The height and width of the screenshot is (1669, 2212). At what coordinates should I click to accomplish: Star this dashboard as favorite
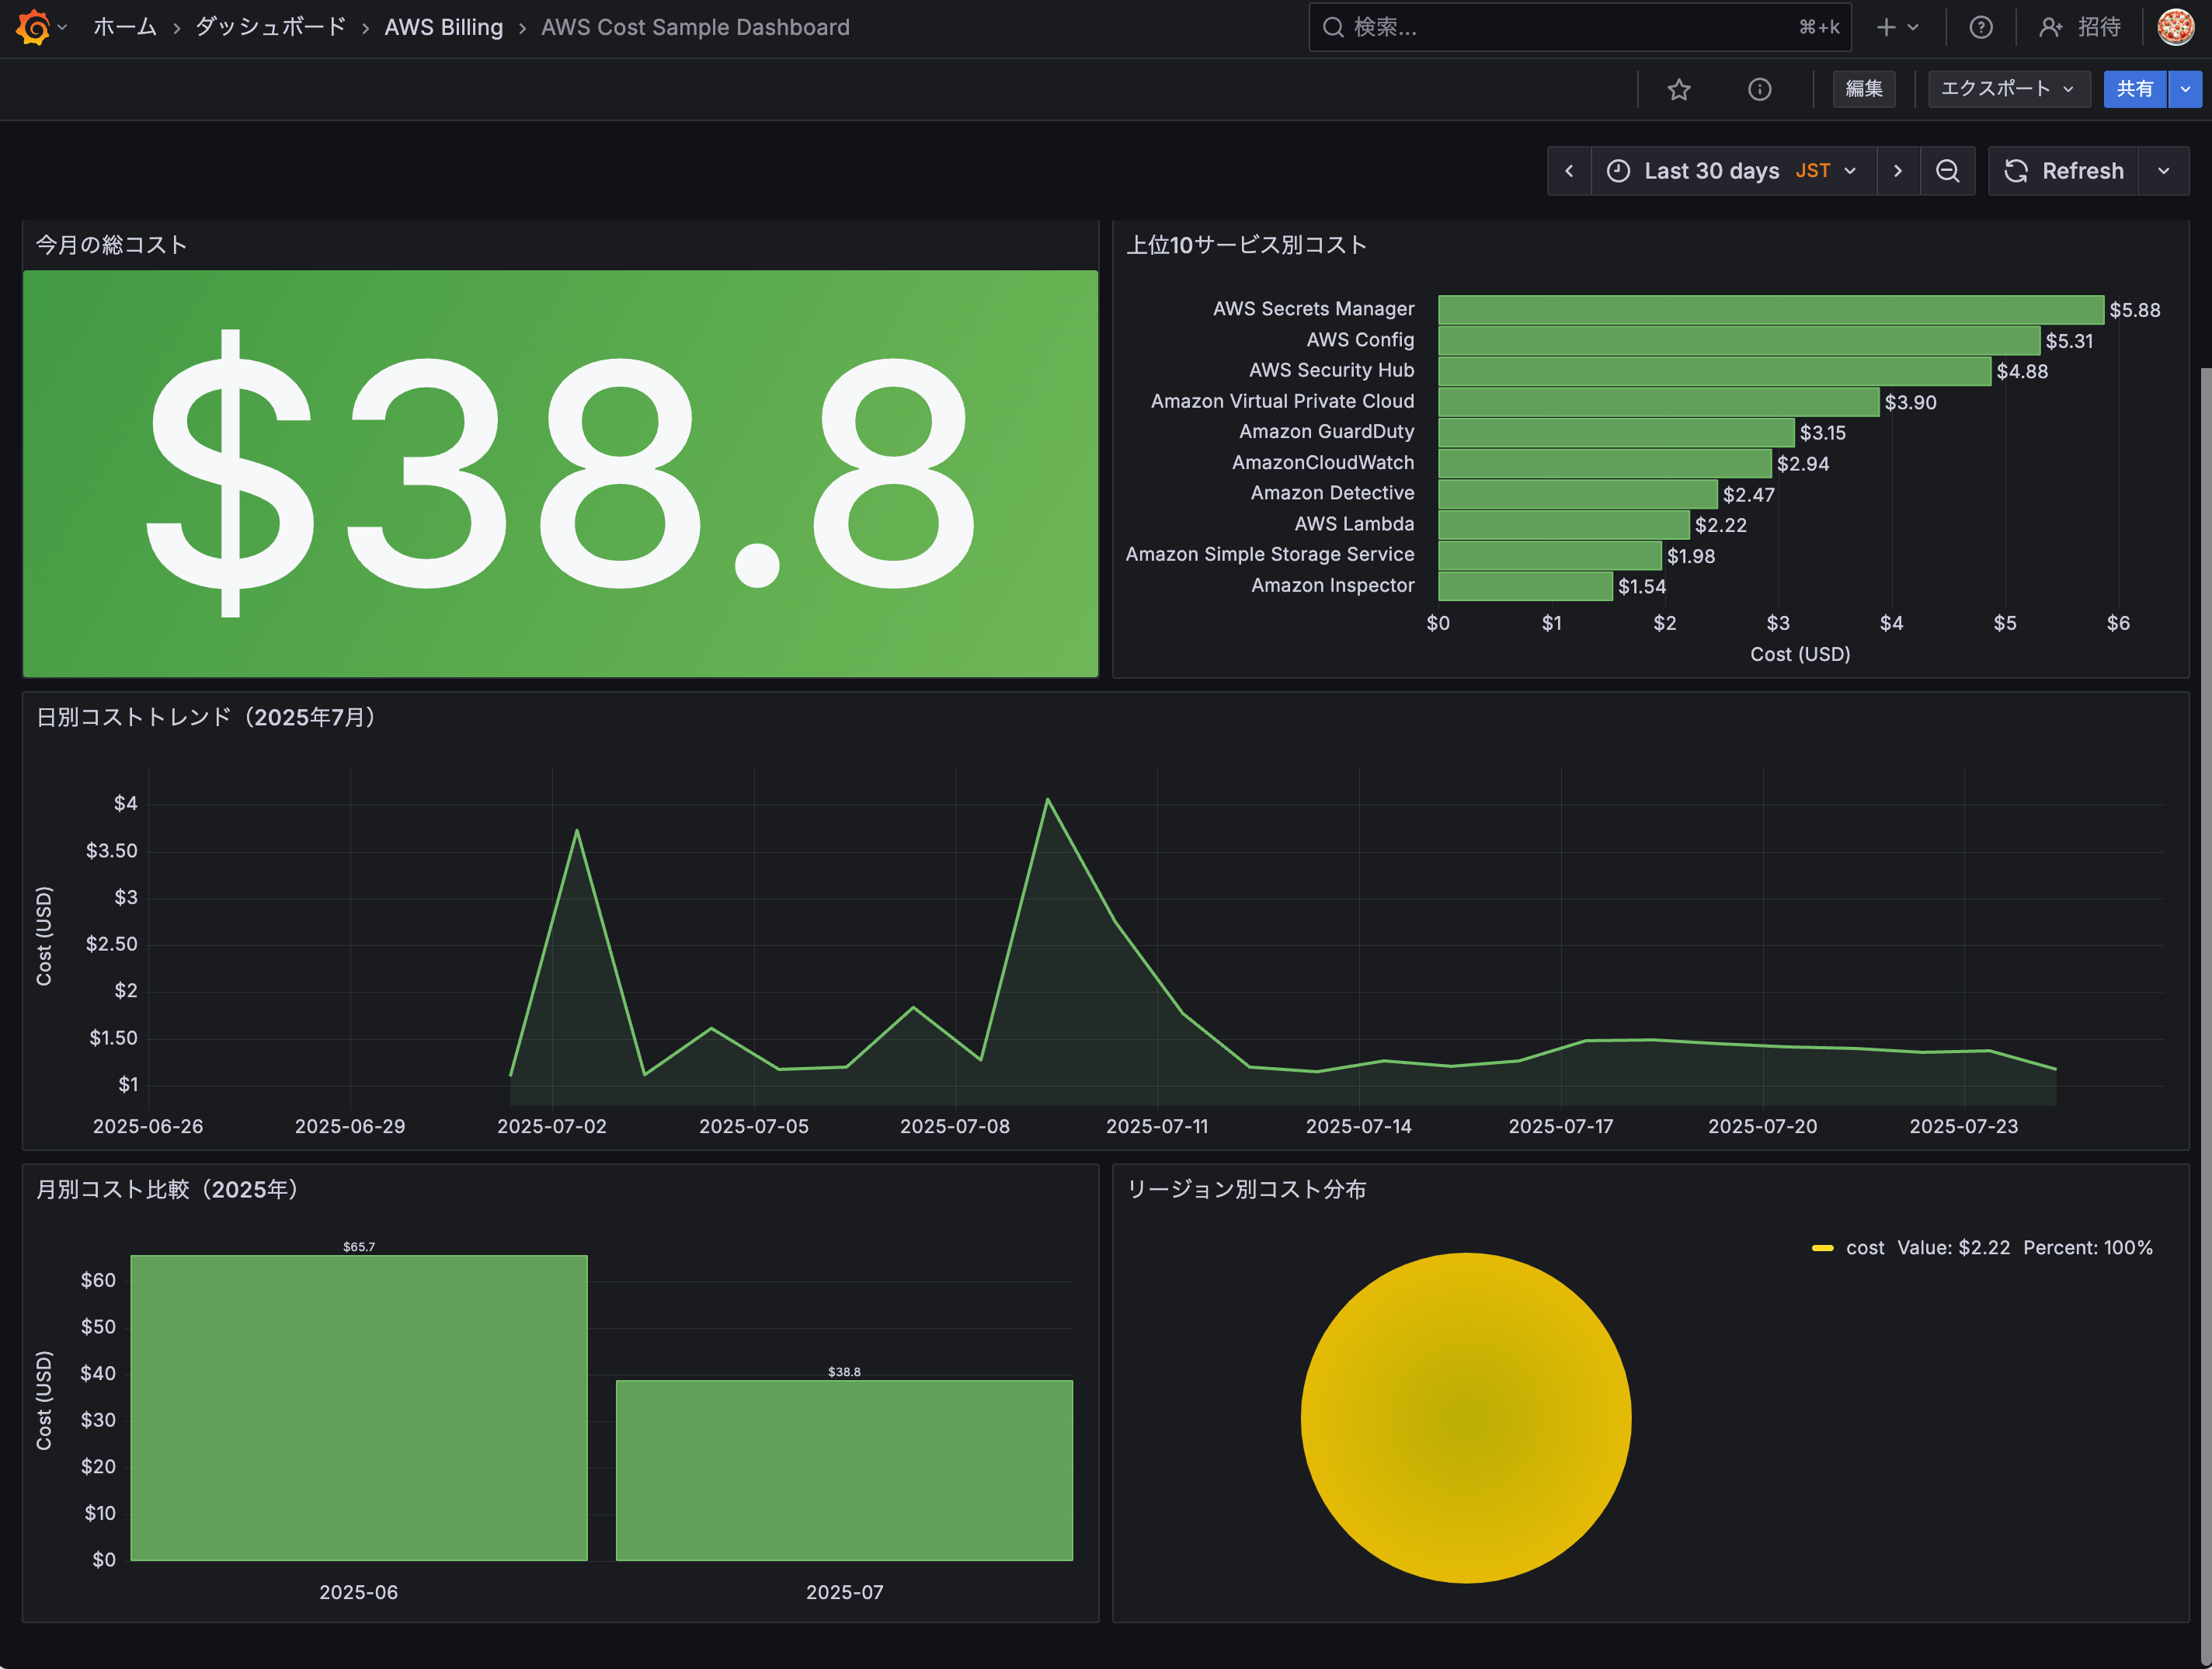coord(1679,89)
